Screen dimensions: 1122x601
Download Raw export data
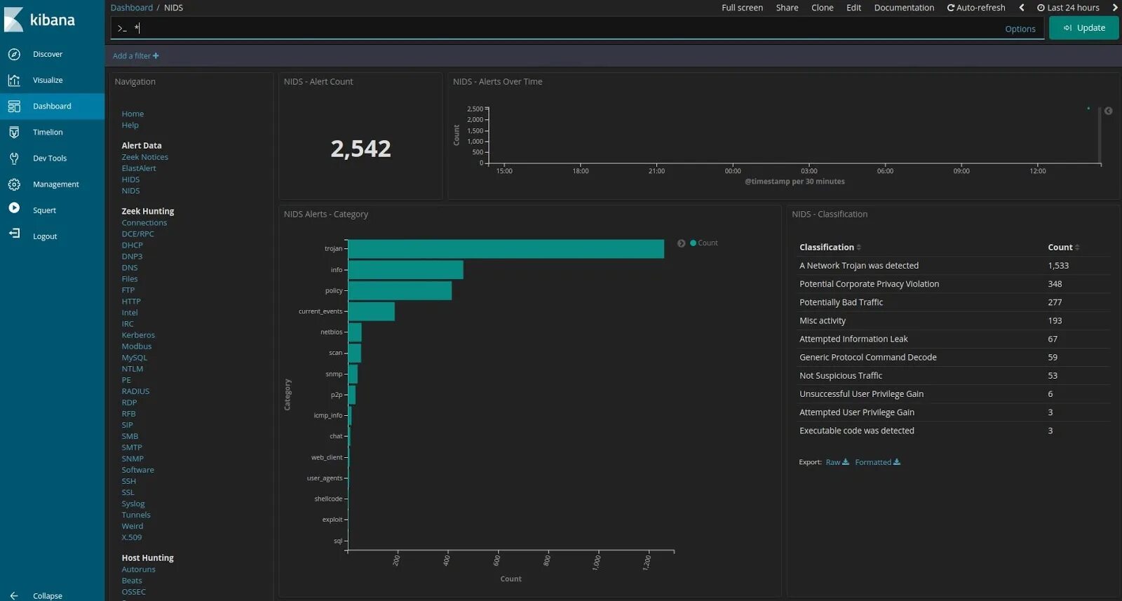[837, 462]
